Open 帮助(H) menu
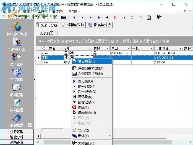The height and width of the screenshot is (145, 193). (74, 11)
